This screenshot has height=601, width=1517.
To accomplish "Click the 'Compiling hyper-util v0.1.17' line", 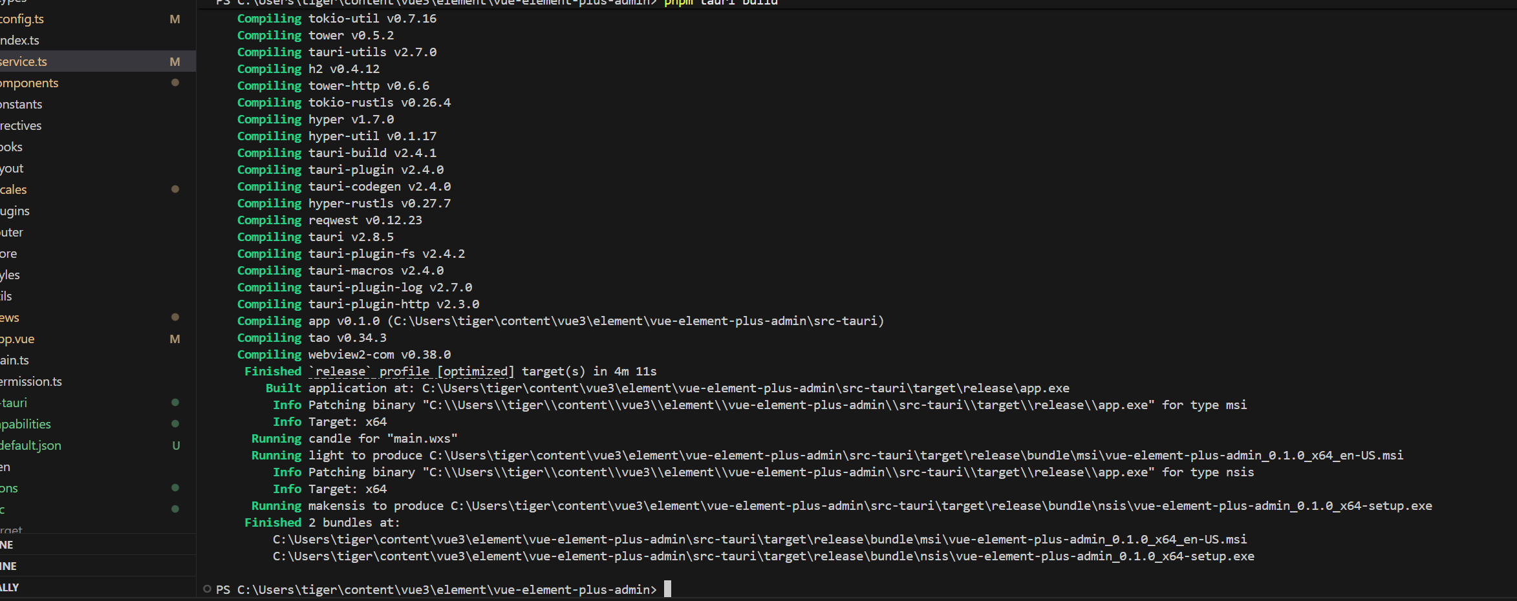I will tap(337, 136).
